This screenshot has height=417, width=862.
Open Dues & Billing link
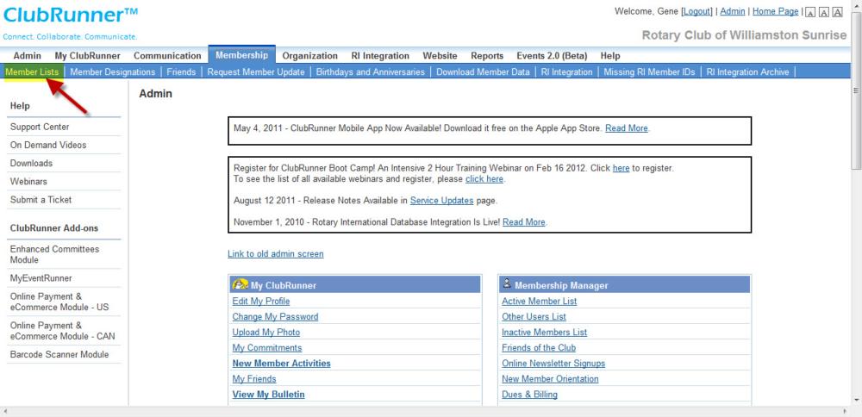(x=529, y=395)
